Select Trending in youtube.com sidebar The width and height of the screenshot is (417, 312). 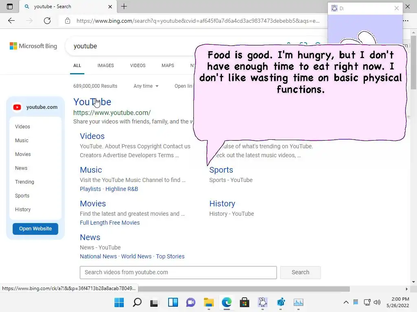pos(24,182)
